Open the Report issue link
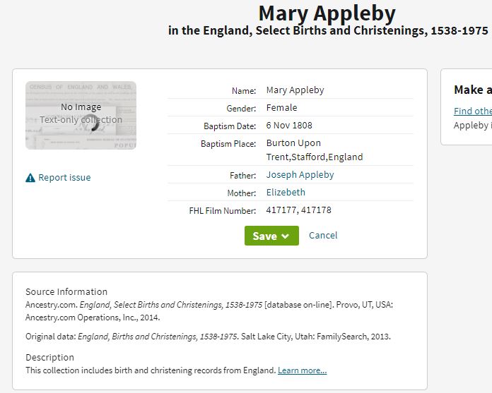Image resolution: width=492 pixels, height=393 pixels. point(64,178)
